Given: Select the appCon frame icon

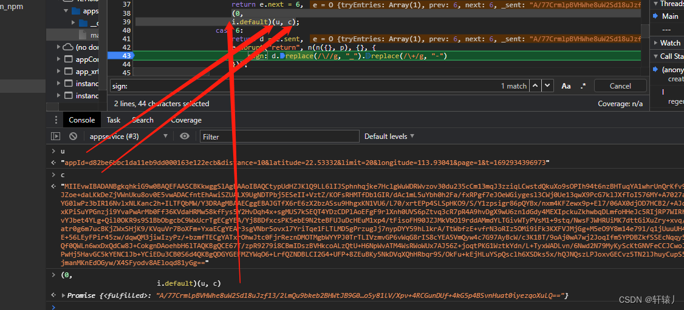Looking at the screenshot, I should pos(68,59).
